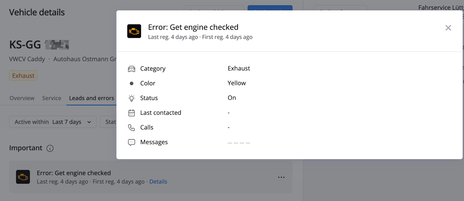Expand the Active within Last 7 days filter
The height and width of the screenshot is (201, 464).
53,122
